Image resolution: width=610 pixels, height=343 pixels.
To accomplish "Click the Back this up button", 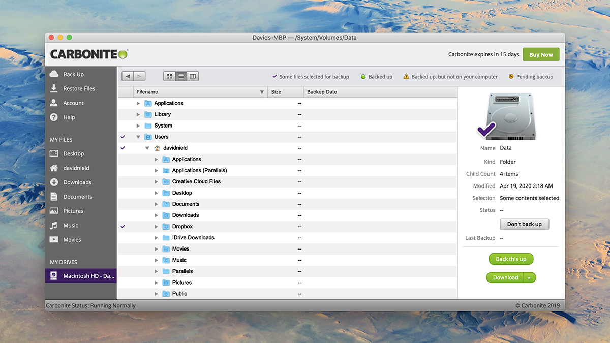I will pyautogui.click(x=510, y=259).
